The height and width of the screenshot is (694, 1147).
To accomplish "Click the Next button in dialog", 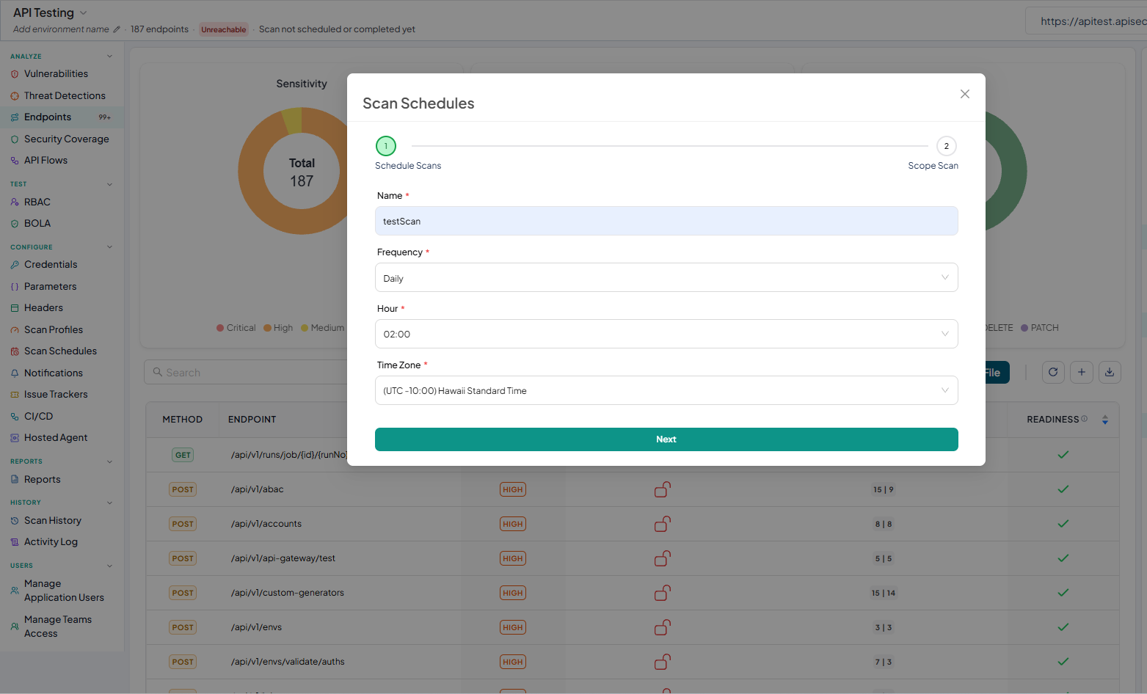I will pos(666,439).
